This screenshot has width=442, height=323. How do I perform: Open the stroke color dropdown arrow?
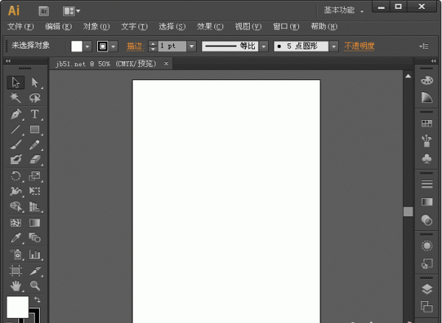coord(113,46)
